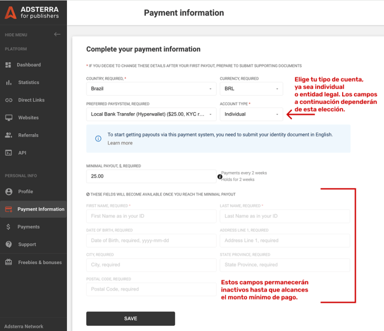Open Support in the sidebar
The width and height of the screenshot is (384, 331).
pyautogui.click(x=27, y=245)
